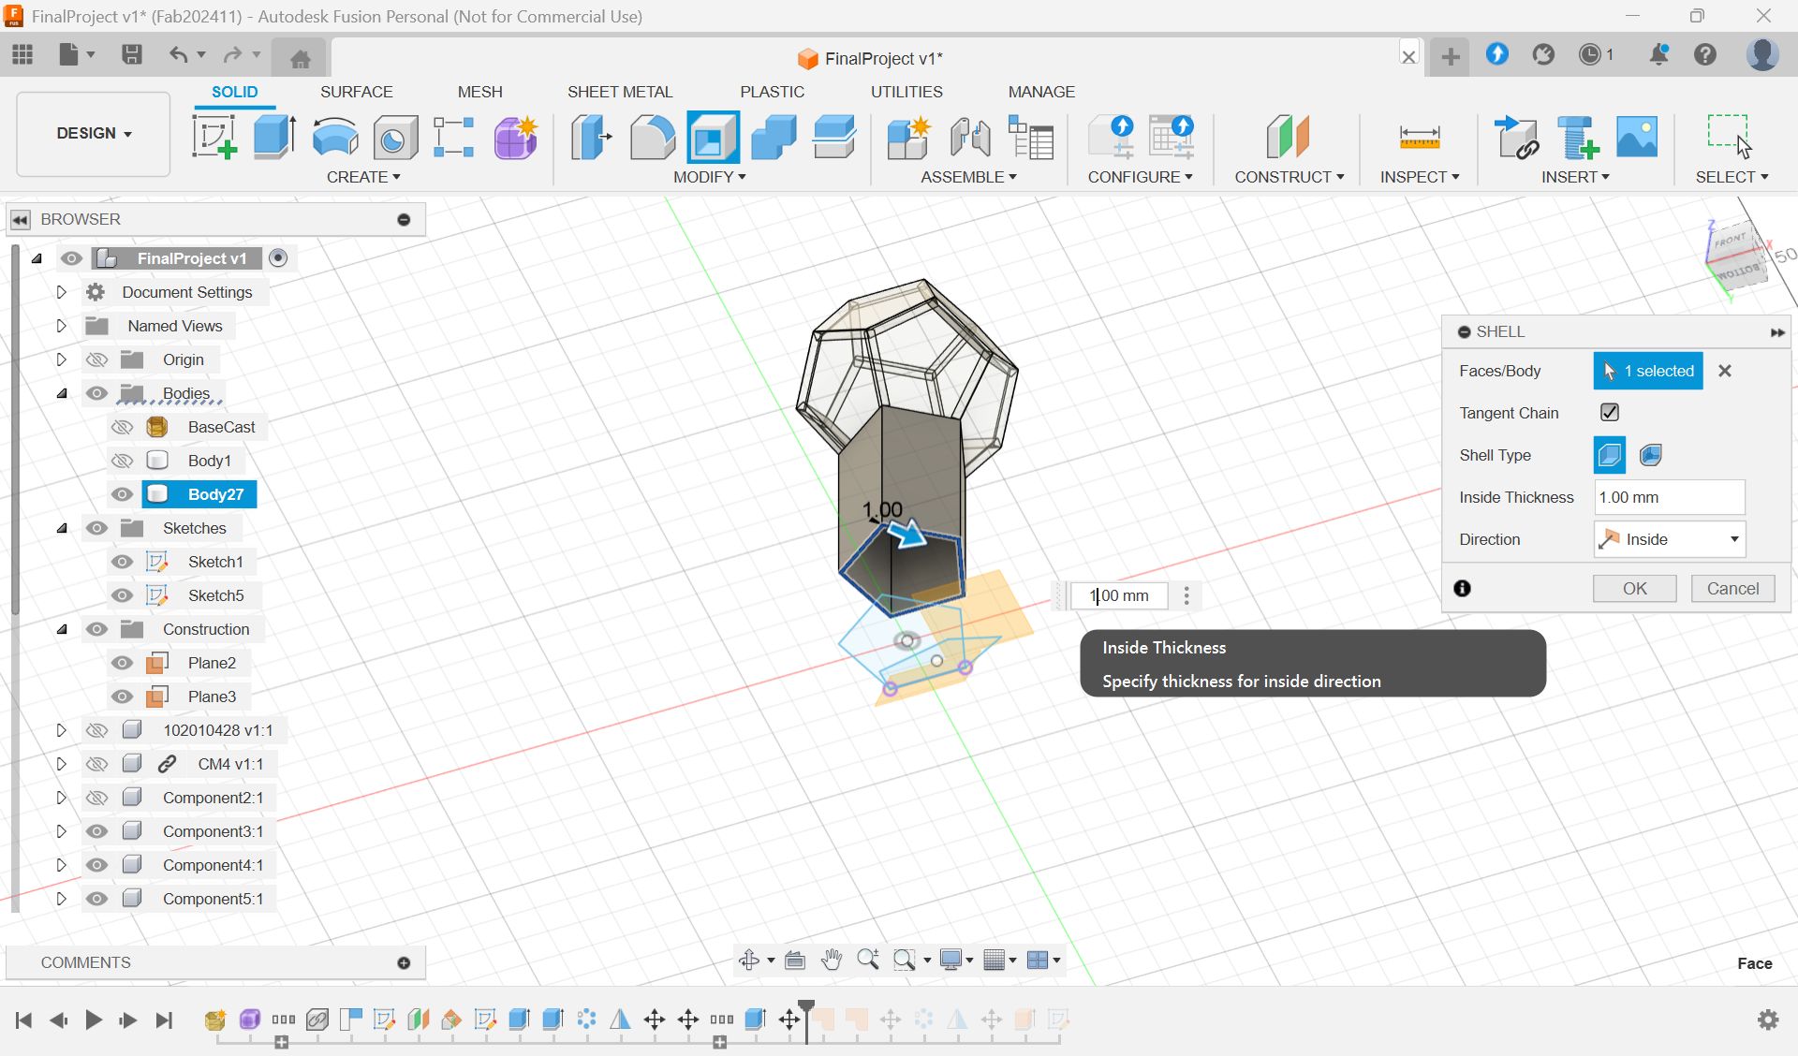1798x1056 pixels.
Task: Click the Undo arrow
Action: [178, 54]
